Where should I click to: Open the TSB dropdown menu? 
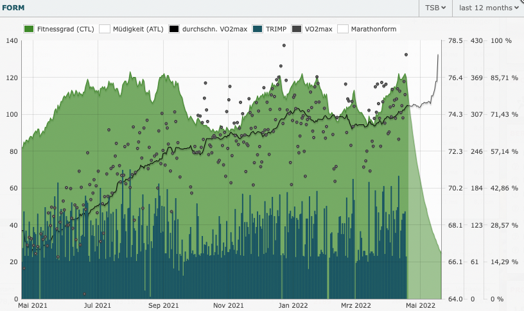(435, 8)
